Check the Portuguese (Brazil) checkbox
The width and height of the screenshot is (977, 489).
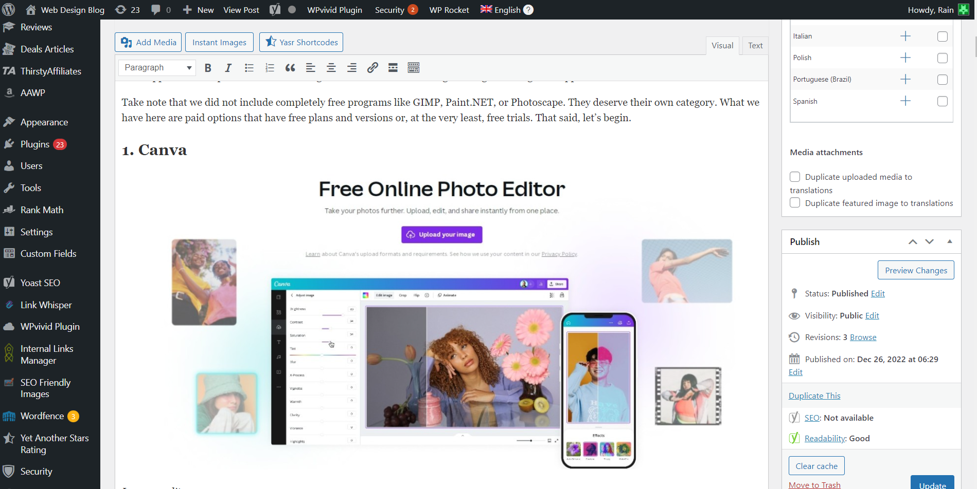click(x=943, y=80)
